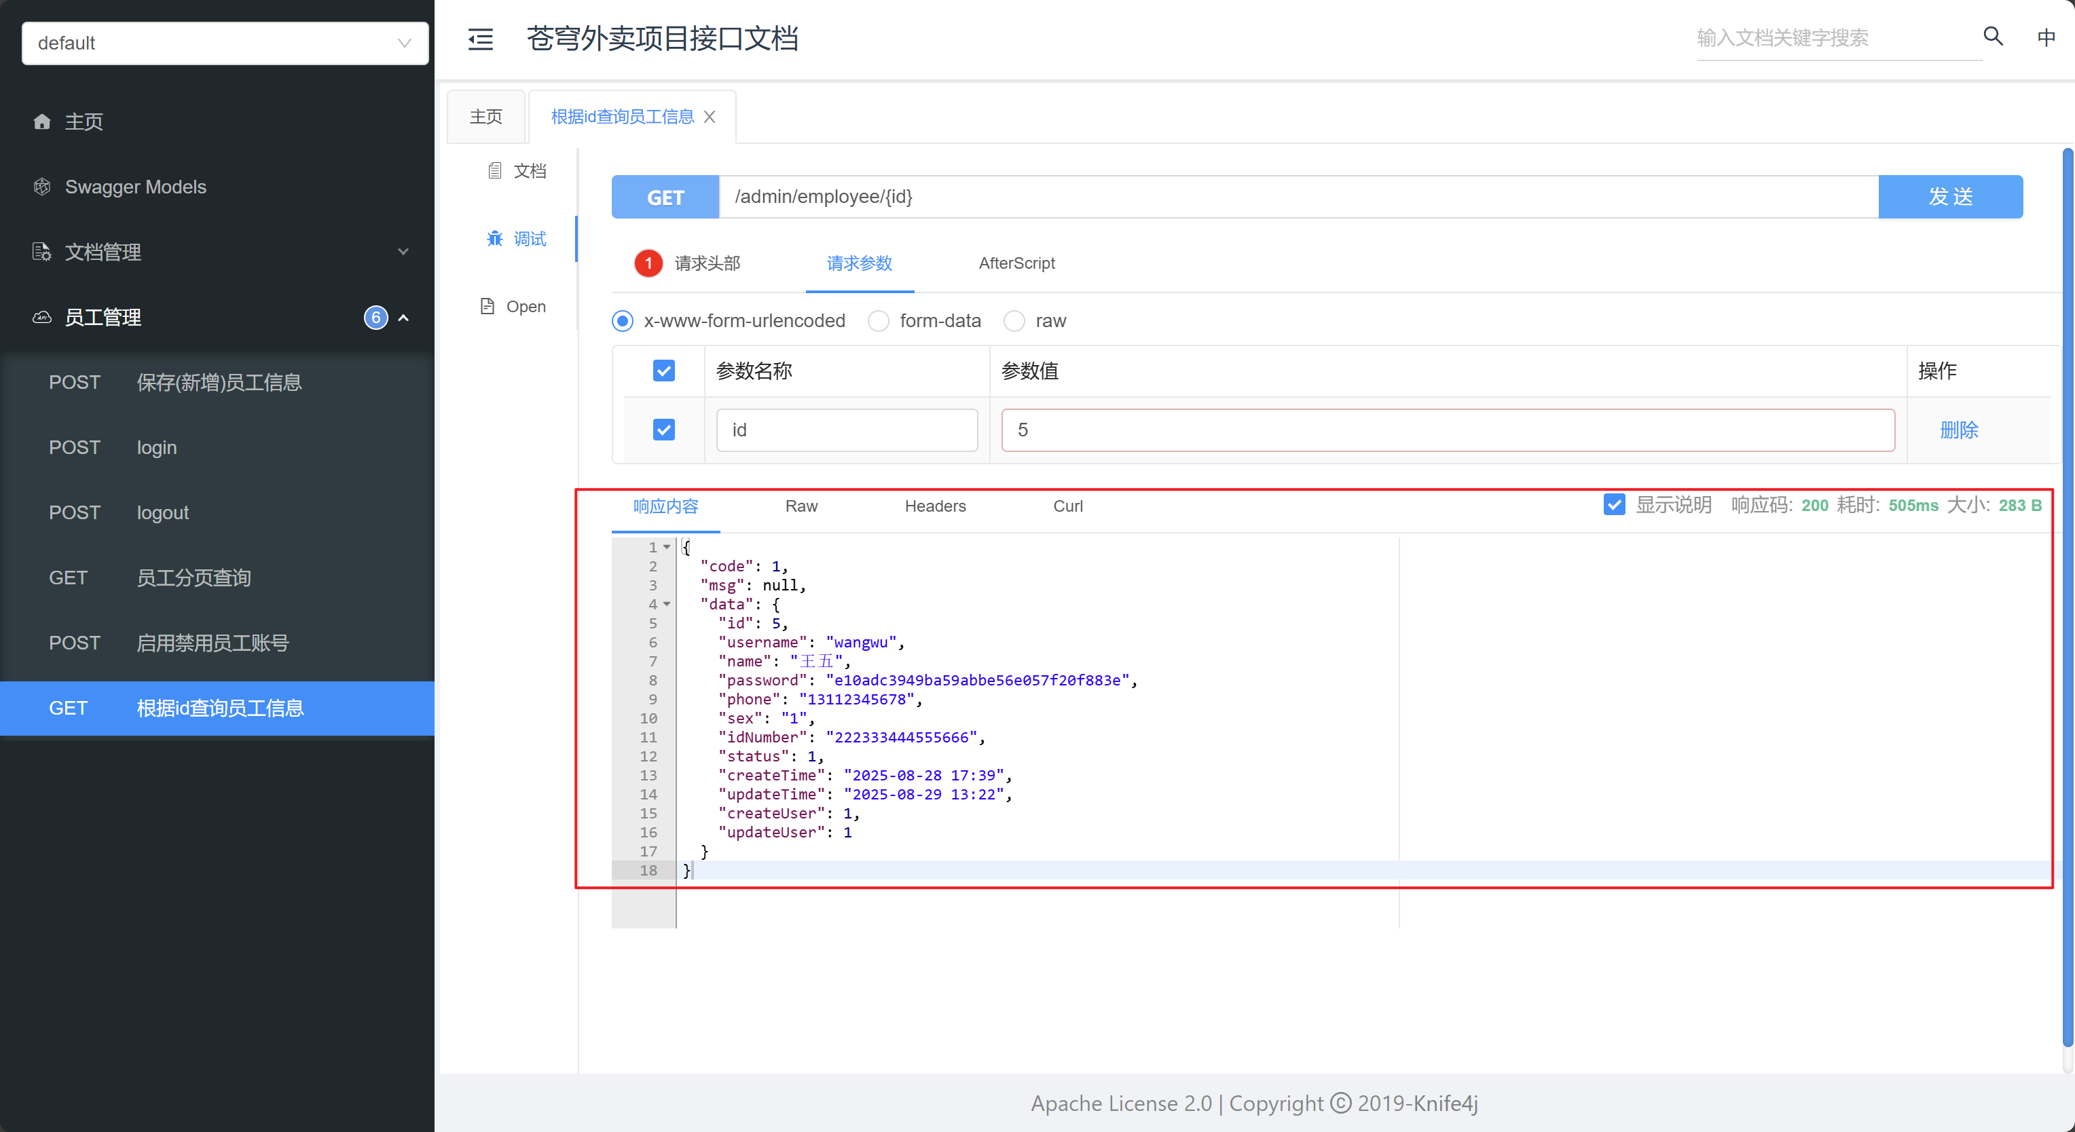Click the 发送 send button
Viewport: 2075px width, 1132px height.
[x=1950, y=196]
